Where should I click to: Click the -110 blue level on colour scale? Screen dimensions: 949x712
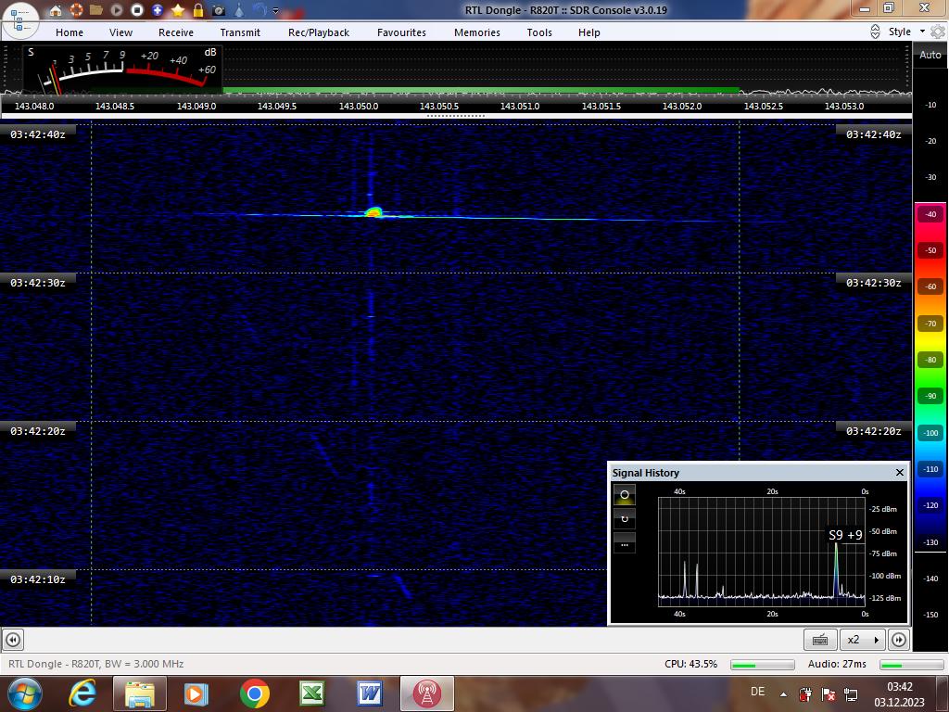pos(930,468)
